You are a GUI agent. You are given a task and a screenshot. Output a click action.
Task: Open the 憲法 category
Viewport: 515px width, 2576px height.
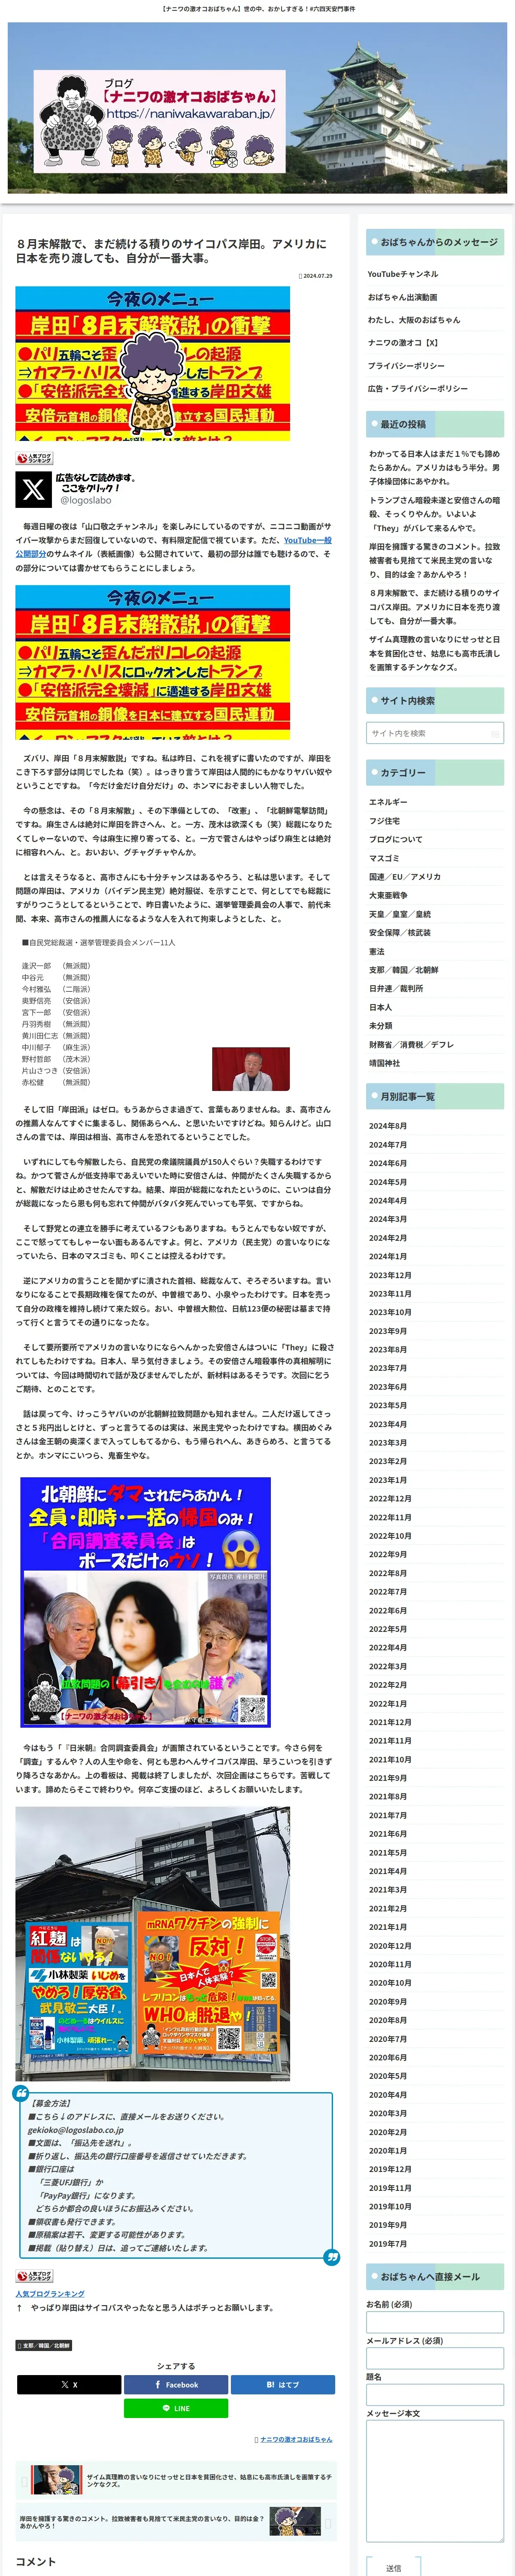point(376,951)
